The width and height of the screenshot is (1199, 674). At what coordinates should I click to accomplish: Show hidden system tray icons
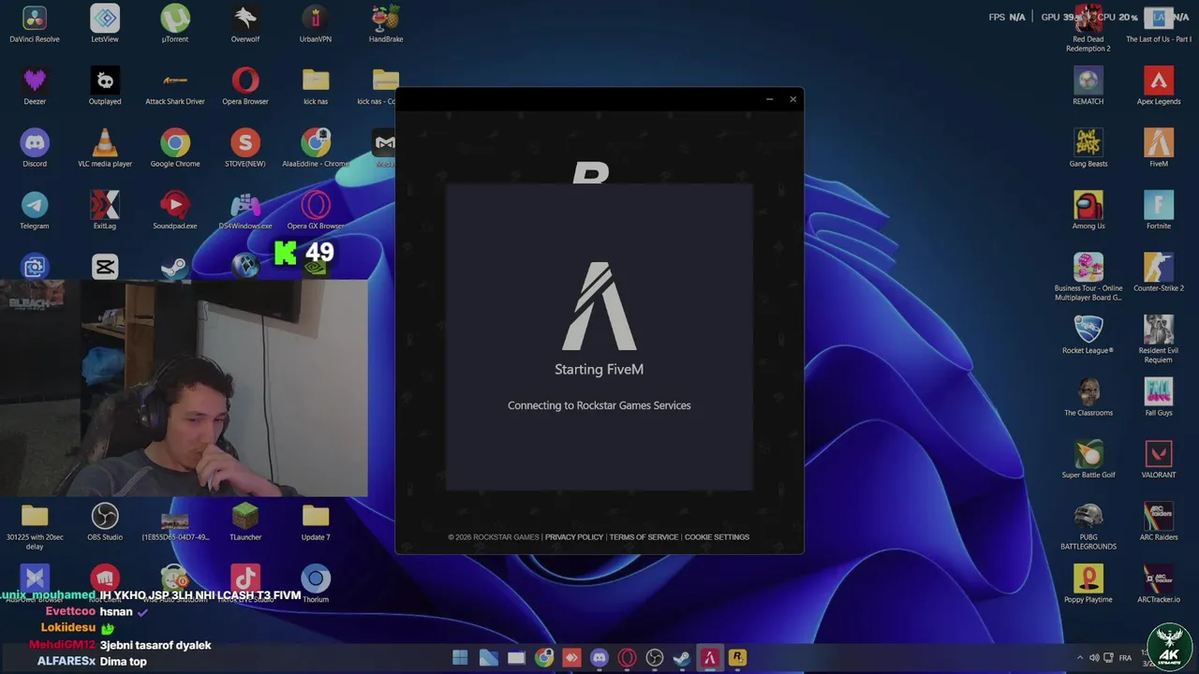tap(1079, 658)
